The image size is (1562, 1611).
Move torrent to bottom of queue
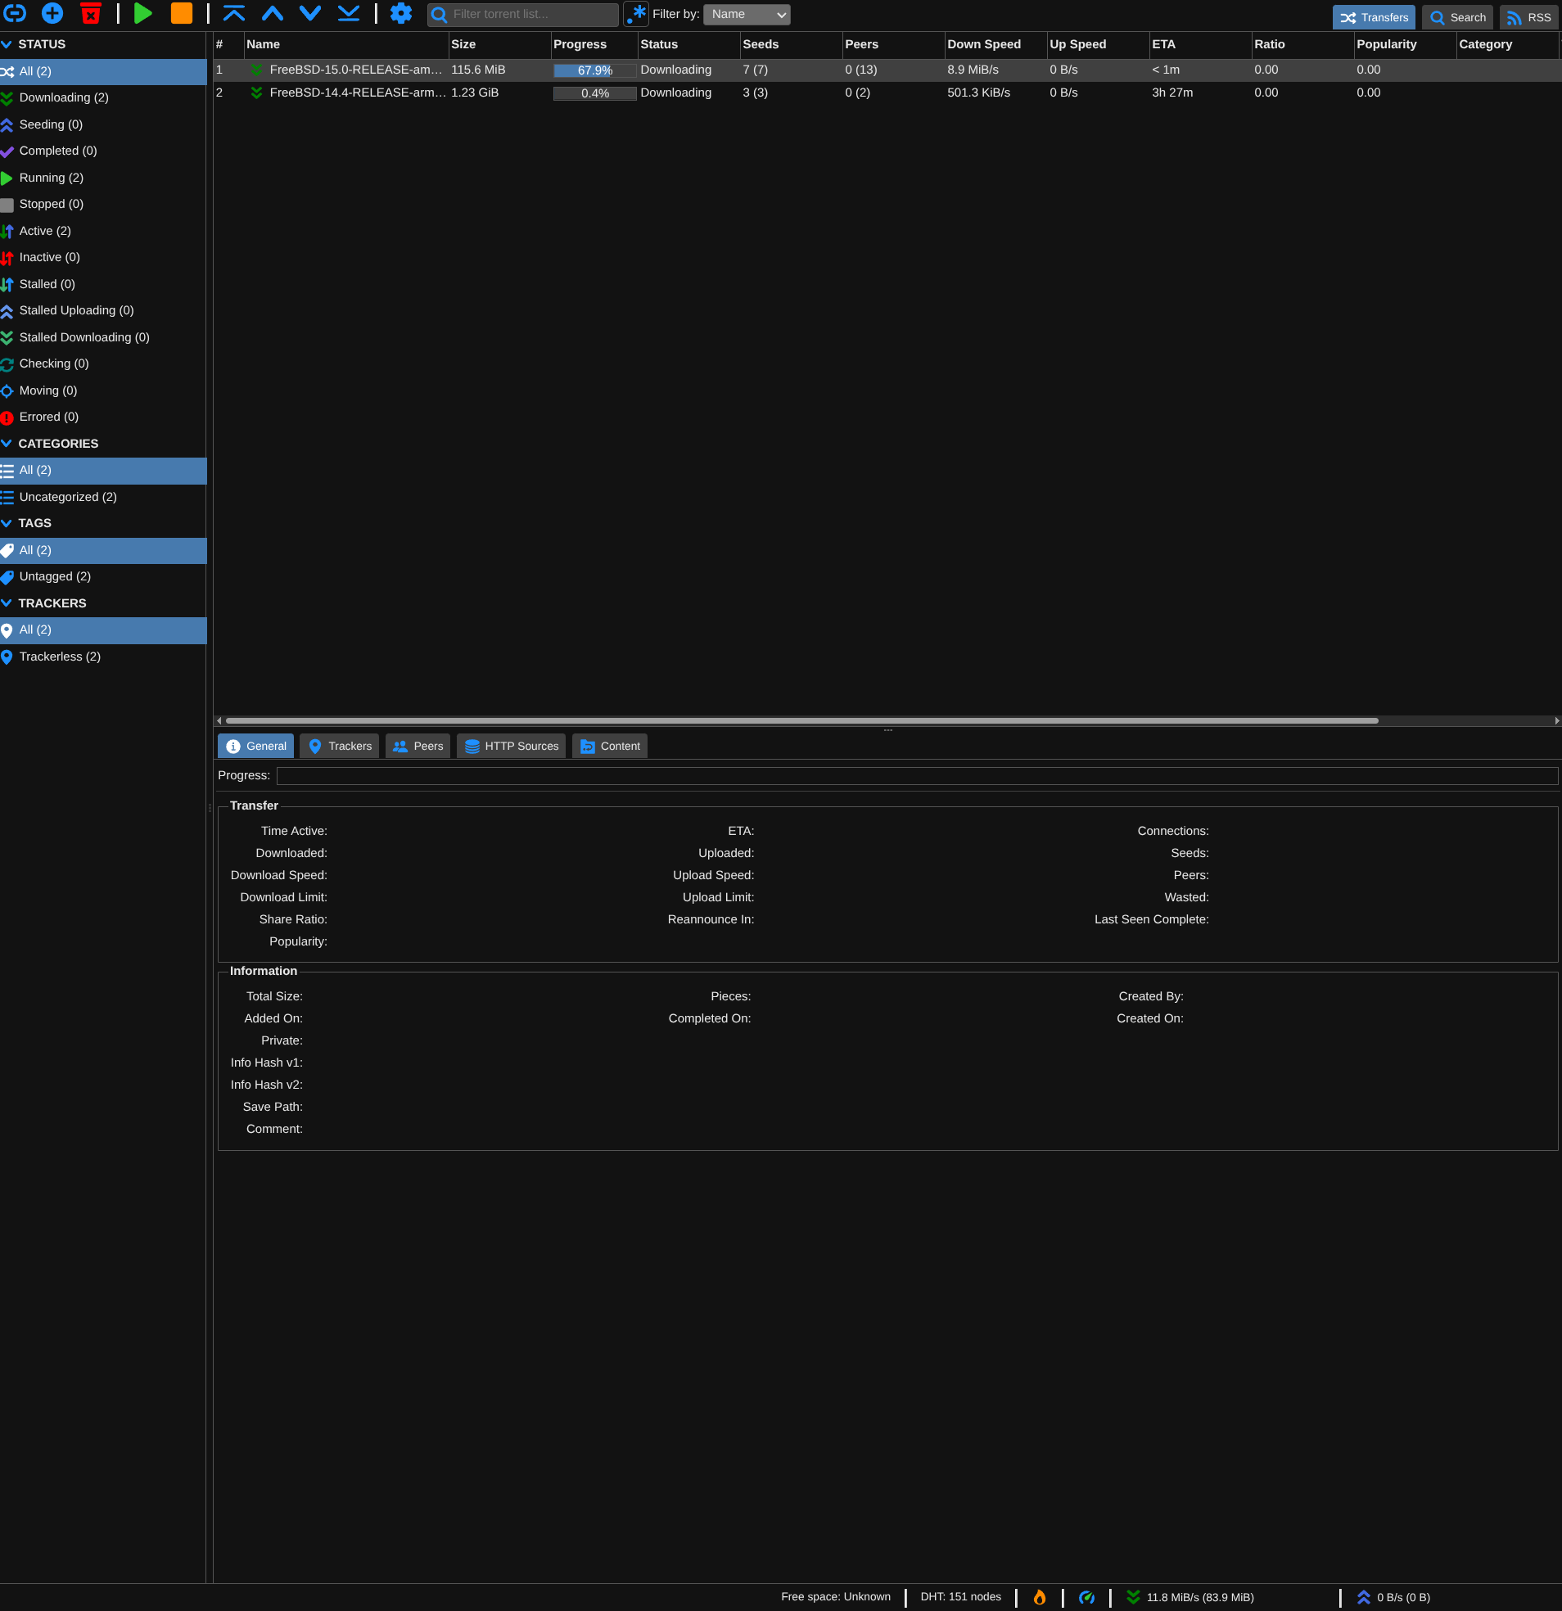349,13
